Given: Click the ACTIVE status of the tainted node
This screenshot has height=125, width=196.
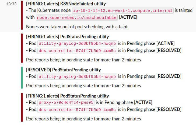Looking at the screenshot, I should (128, 18).
